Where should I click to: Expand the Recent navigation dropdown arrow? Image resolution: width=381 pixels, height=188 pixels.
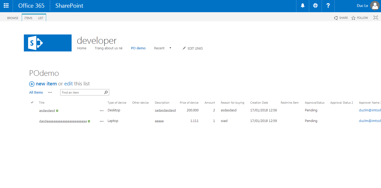coord(170,48)
